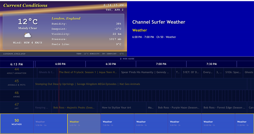Viewport: 254px width, 134px height.
Task: Click the bottom ticker LONDON, ENGLAND label
Action: click(x=14, y=54)
